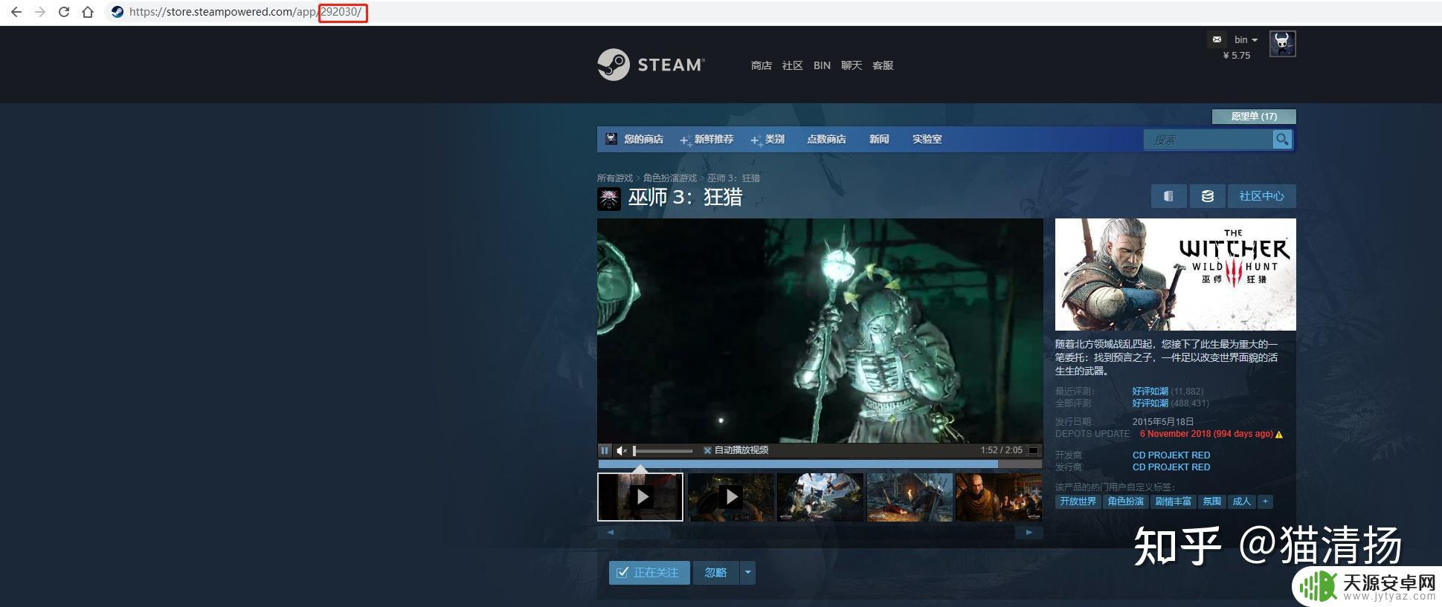Click the database stack icon button

(x=1208, y=196)
